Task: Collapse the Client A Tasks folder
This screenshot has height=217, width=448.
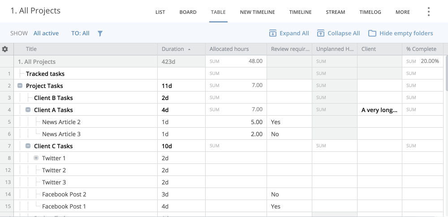Action: coord(28,110)
